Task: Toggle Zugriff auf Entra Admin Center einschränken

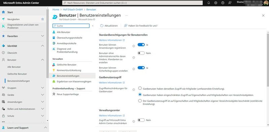Action: pyautogui.click(x=141, y=120)
